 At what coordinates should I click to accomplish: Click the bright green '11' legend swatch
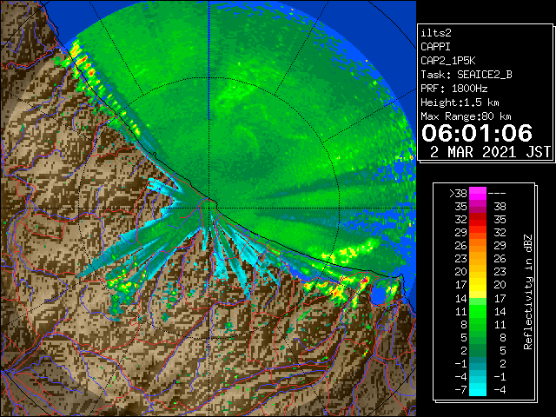click(x=478, y=311)
